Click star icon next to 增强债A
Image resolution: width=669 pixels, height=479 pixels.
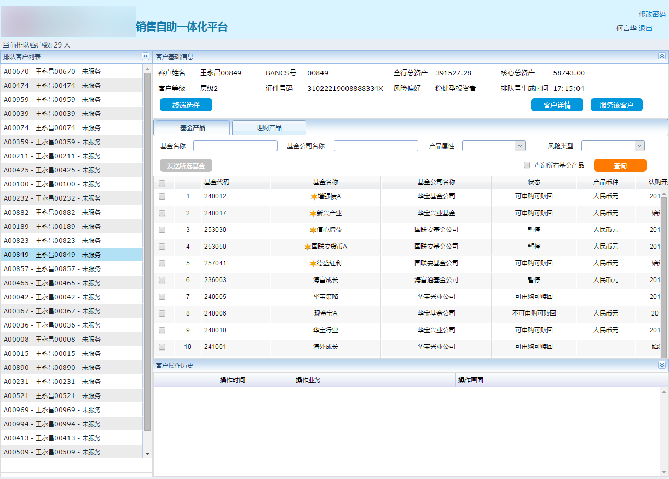pos(314,197)
